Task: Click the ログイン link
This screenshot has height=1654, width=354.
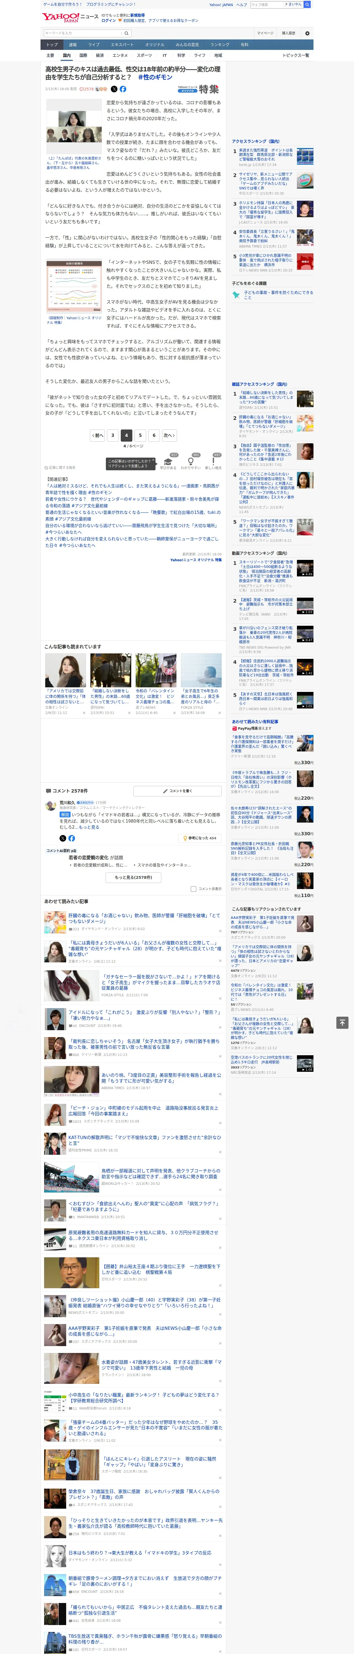Action: pos(109,21)
